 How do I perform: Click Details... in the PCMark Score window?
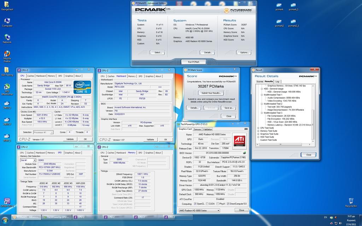tap(194, 108)
